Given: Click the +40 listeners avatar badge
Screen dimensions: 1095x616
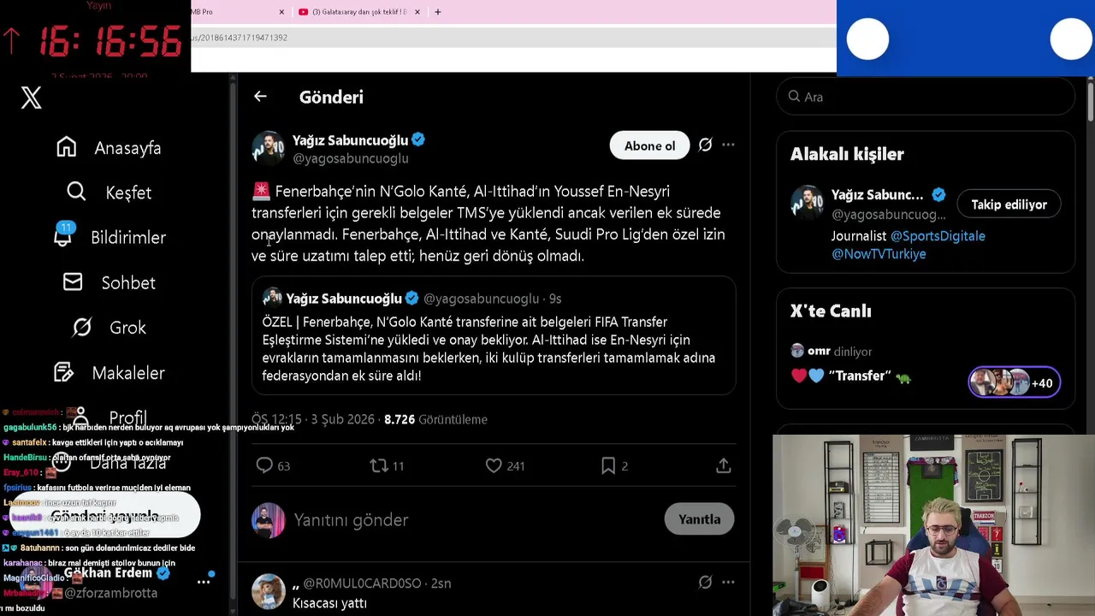Looking at the screenshot, I should coord(1015,382).
